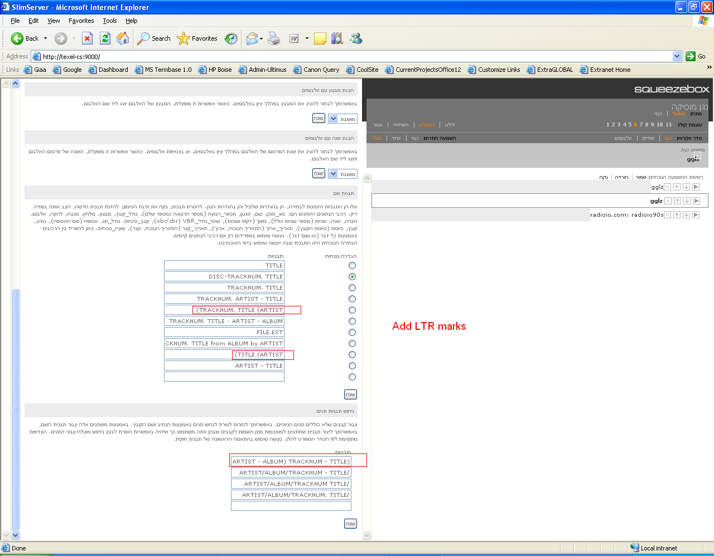Play the radioio.com radioio90s playlist entry
Image resolution: width=714 pixels, height=556 pixels.
(696, 215)
